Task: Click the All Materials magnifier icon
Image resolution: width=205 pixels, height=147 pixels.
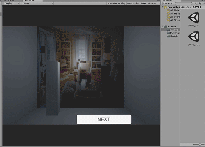Action: pos(168,10)
